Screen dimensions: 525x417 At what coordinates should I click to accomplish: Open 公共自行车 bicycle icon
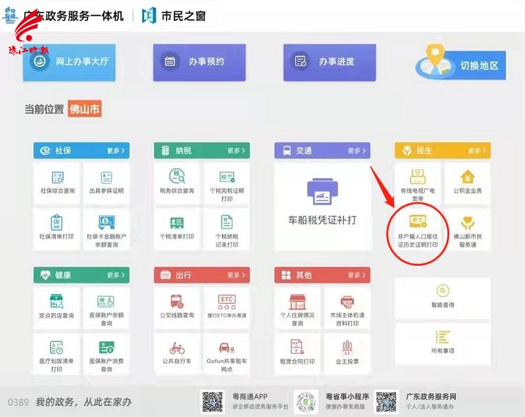(177, 348)
